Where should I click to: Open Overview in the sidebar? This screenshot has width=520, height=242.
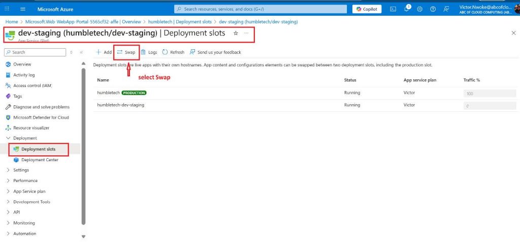click(x=22, y=65)
